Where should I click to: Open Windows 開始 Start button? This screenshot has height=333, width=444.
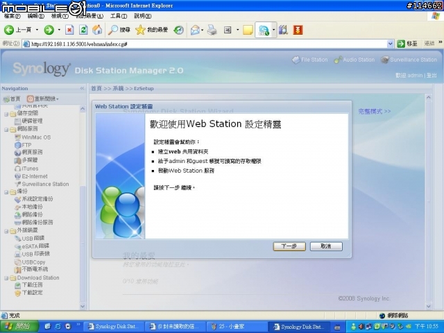[x=19, y=327]
